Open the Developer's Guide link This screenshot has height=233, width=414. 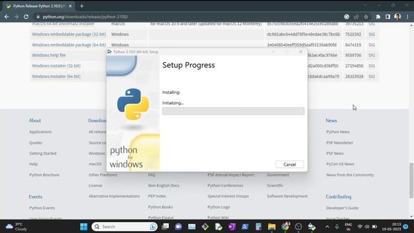(342, 208)
